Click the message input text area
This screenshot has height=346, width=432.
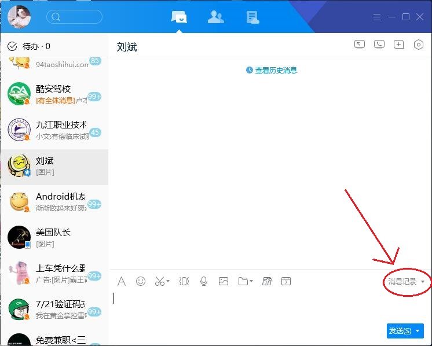coord(270,307)
